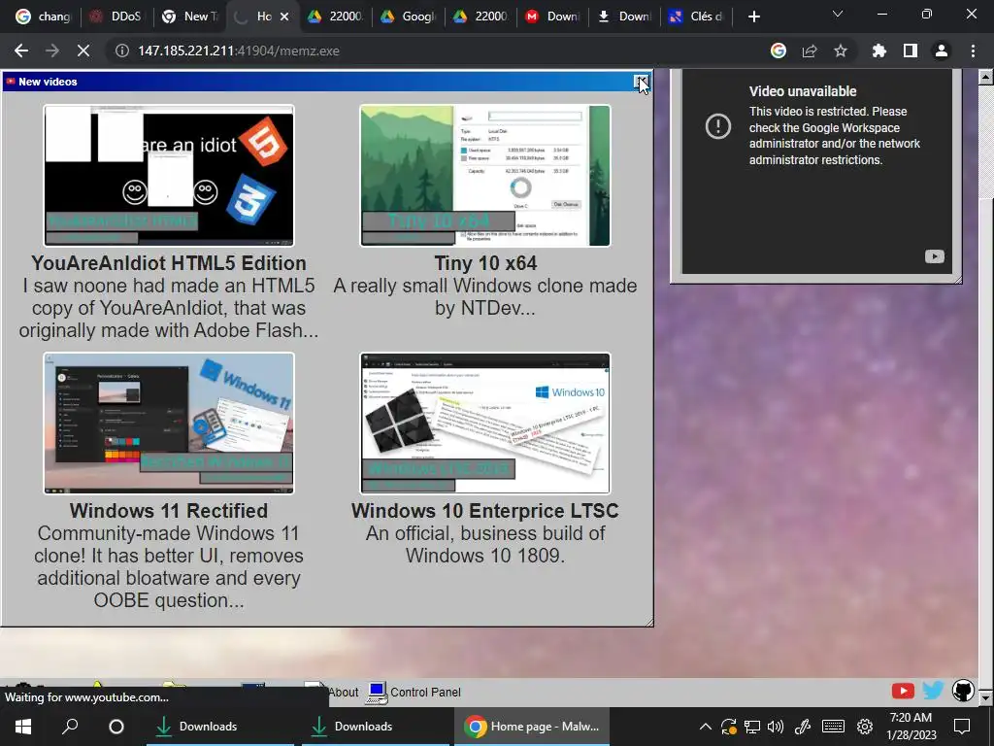Open Chrome's three-dot menu
Image resolution: width=994 pixels, height=746 pixels.
pyautogui.click(x=973, y=51)
